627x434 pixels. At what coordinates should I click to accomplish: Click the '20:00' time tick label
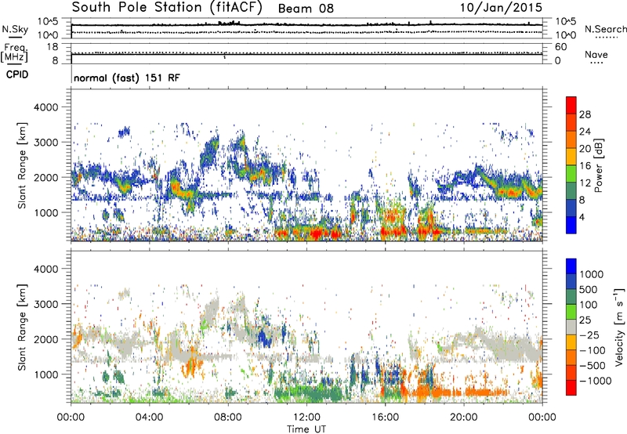point(464,418)
